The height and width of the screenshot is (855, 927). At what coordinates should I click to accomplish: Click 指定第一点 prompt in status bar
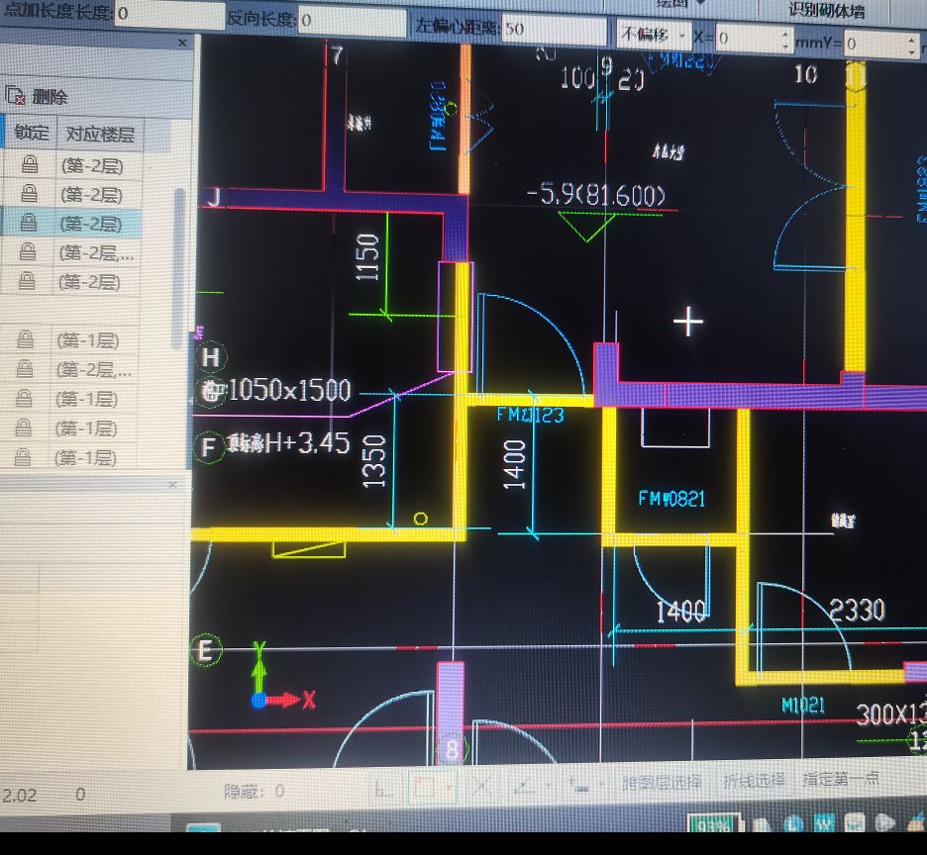[840, 779]
